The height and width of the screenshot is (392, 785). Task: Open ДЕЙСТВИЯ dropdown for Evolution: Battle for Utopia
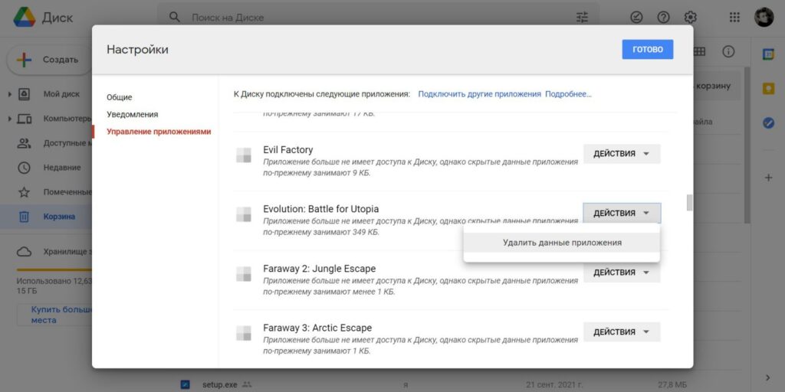coord(622,213)
